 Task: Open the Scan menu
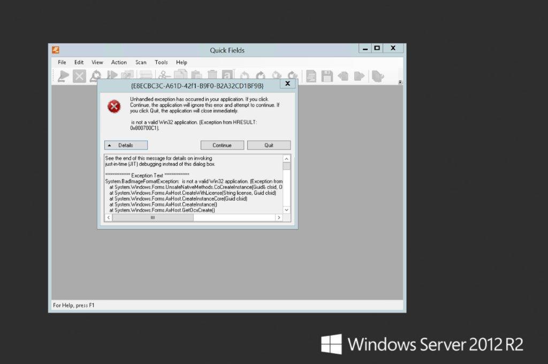tap(141, 62)
